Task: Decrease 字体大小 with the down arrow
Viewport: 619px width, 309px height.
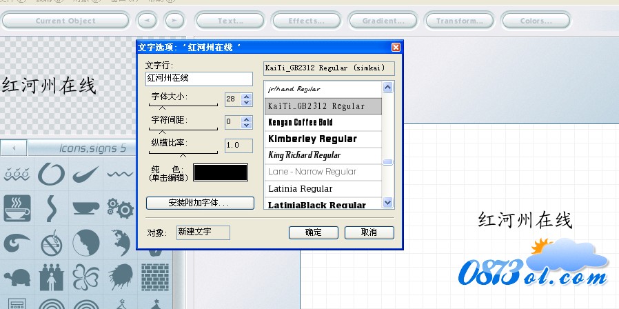Action: coord(247,103)
